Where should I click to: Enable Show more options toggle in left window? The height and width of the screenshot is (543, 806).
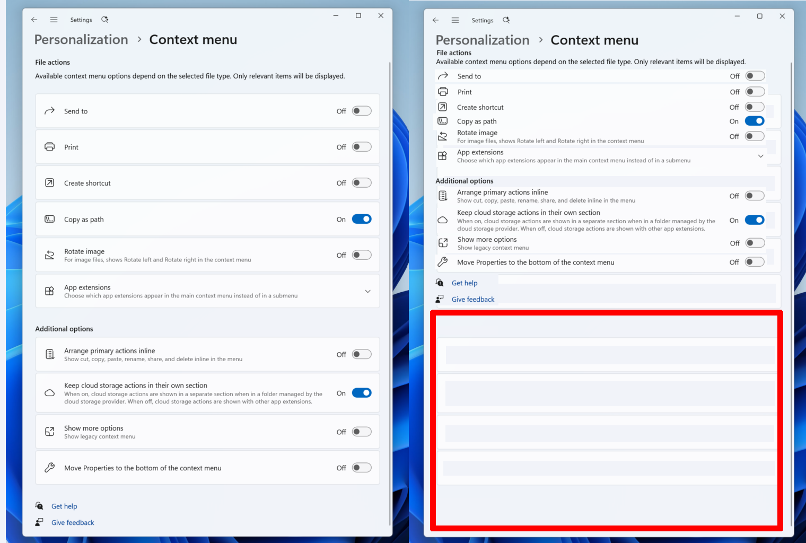(x=362, y=432)
